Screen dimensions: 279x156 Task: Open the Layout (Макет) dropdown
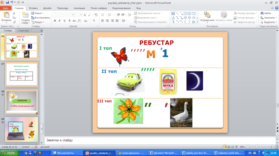coord(38,13)
